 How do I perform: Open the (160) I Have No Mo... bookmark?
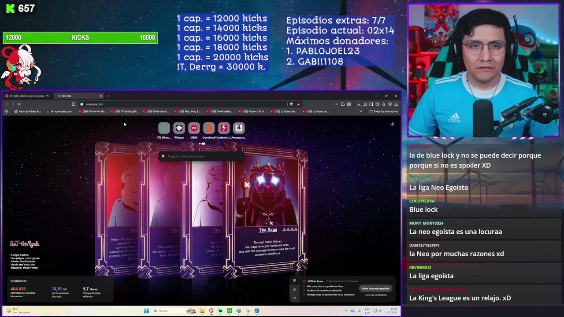point(93,111)
